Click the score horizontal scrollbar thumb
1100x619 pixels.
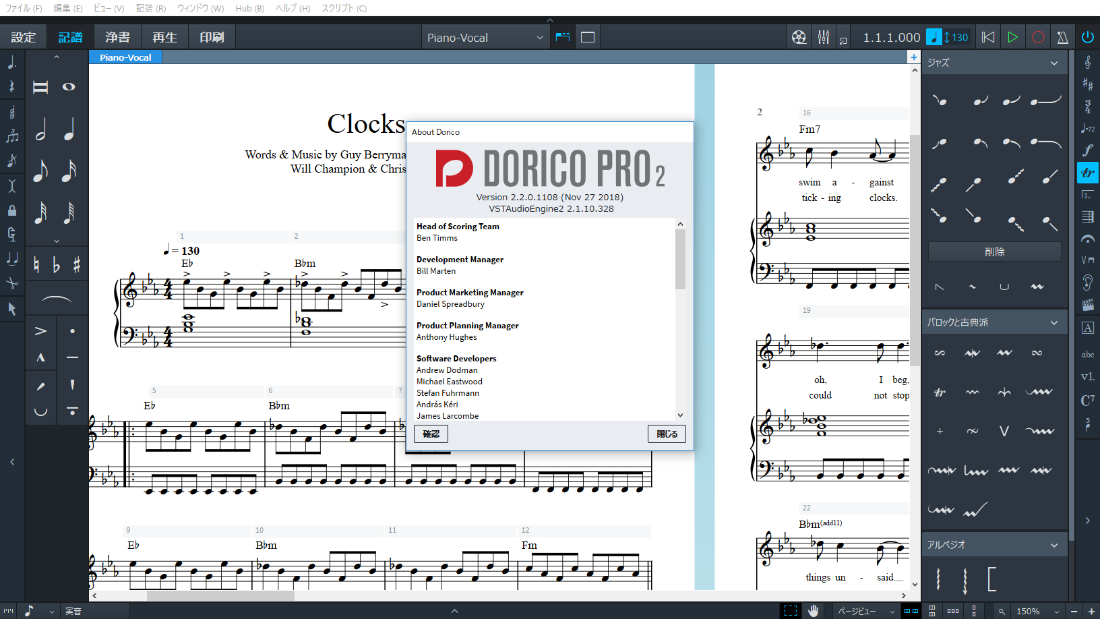[x=220, y=596]
